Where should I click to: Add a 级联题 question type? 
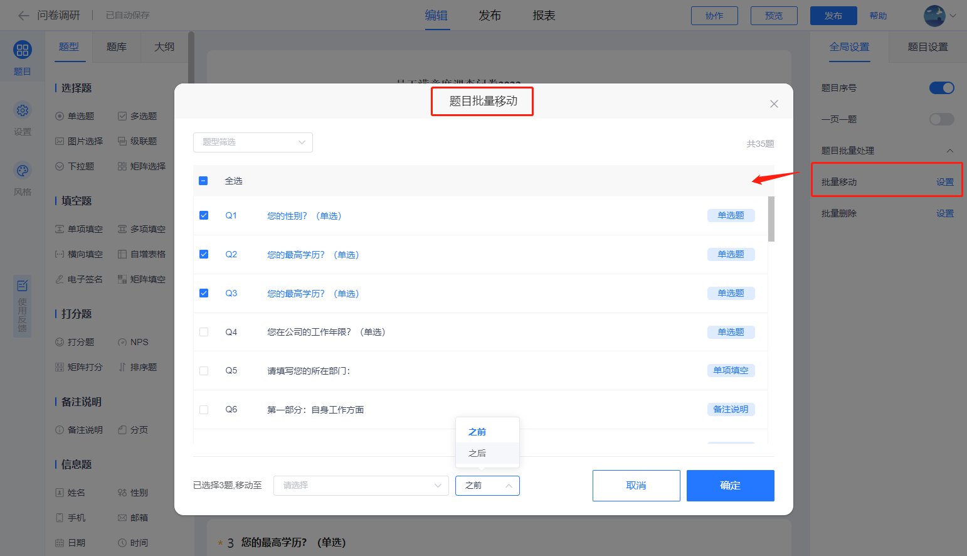[137, 141]
